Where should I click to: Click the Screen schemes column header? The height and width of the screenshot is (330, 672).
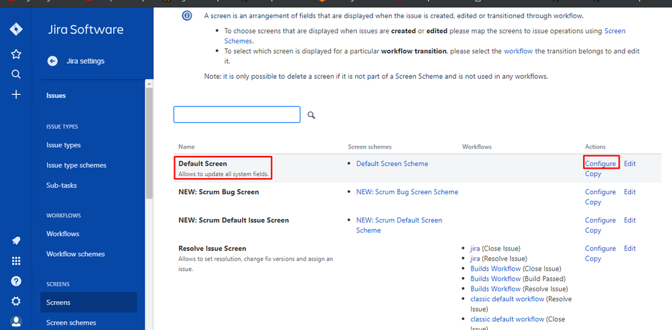point(370,147)
